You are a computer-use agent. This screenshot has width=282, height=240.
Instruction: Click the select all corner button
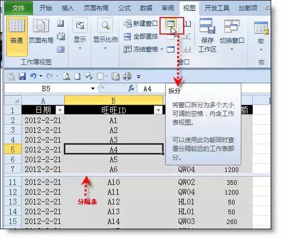13,100
